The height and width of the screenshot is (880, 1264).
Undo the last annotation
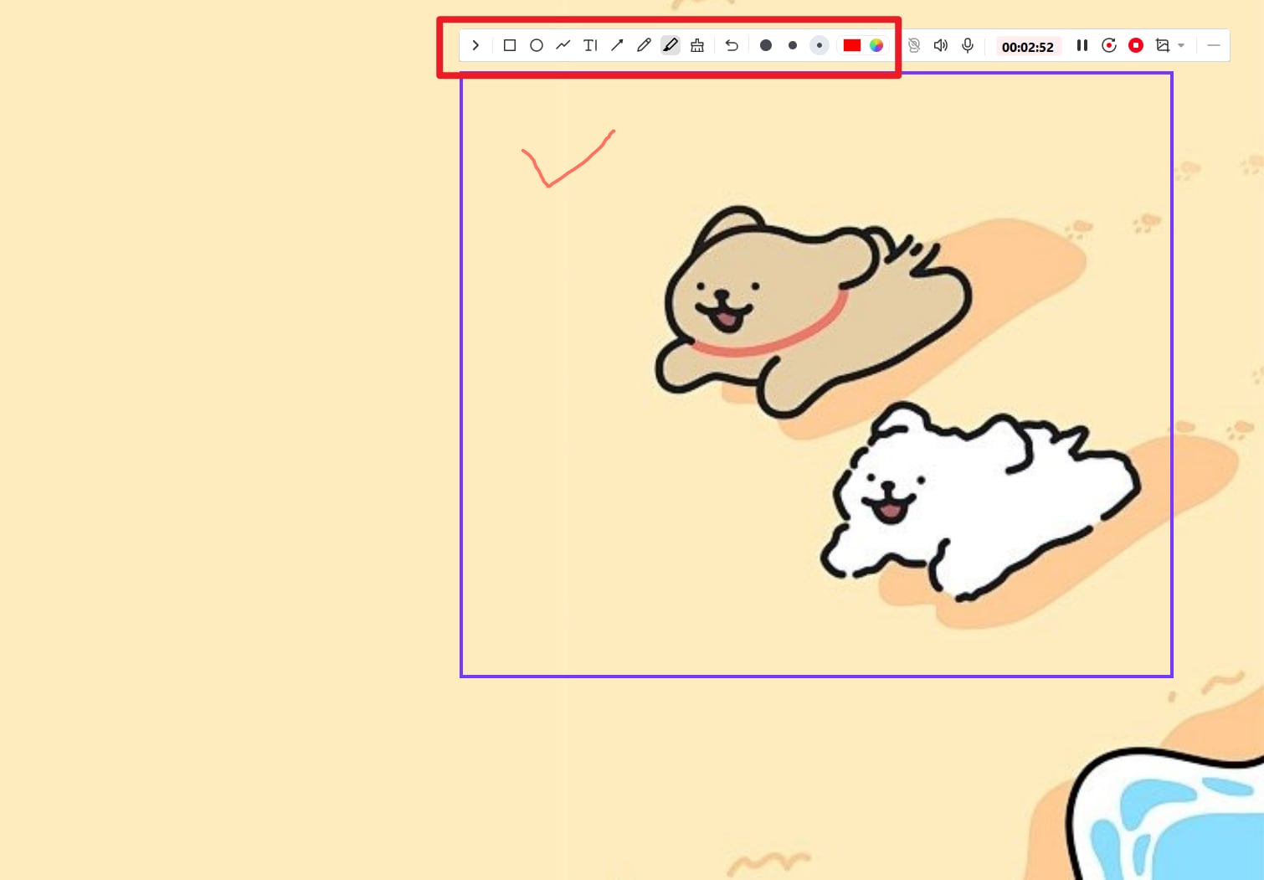(732, 45)
